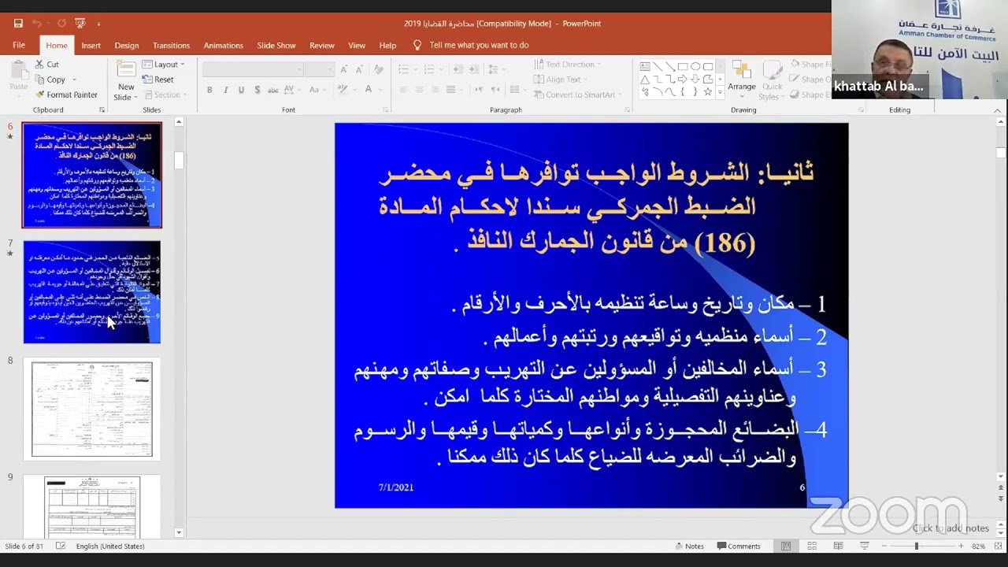Open the Comments pane from status bar
The width and height of the screenshot is (1008, 567).
click(739, 546)
